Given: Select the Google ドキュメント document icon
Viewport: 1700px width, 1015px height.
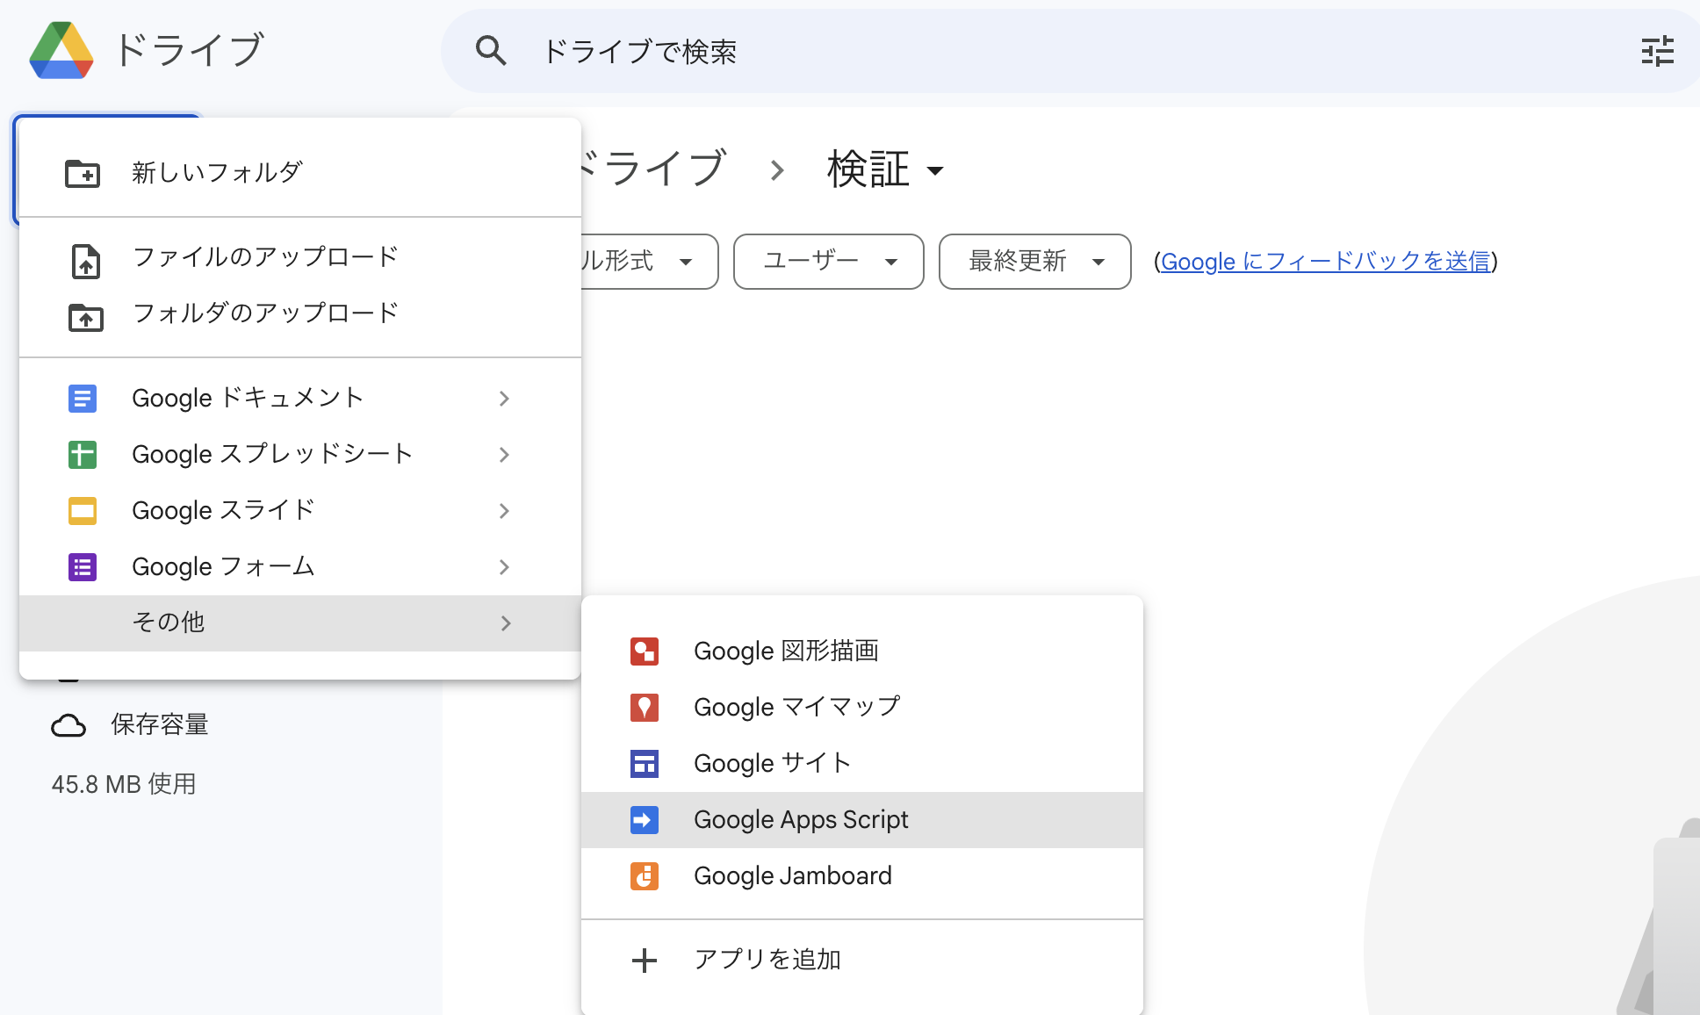Looking at the screenshot, I should [x=83, y=398].
